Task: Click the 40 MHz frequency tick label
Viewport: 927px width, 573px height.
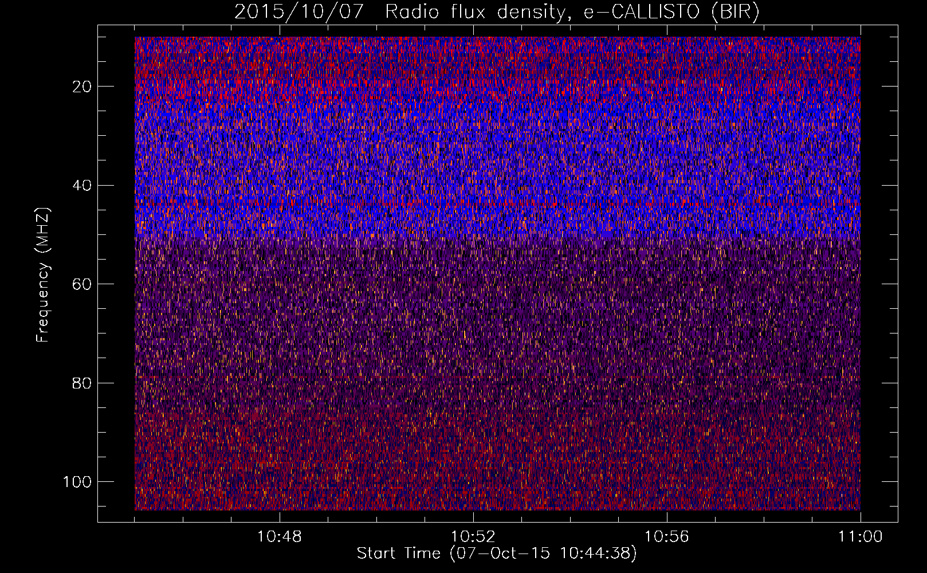Action: tap(82, 186)
